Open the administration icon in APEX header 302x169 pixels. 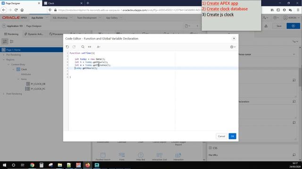click(x=265, y=18)
